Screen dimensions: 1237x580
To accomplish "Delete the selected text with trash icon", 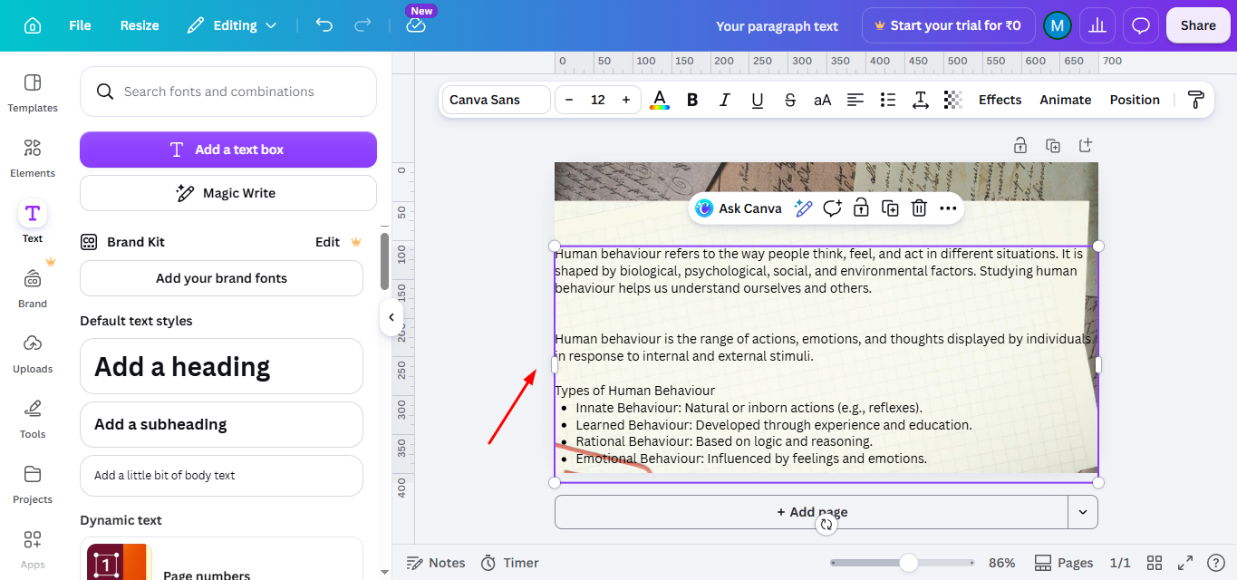I will click(x=919, y=208).
